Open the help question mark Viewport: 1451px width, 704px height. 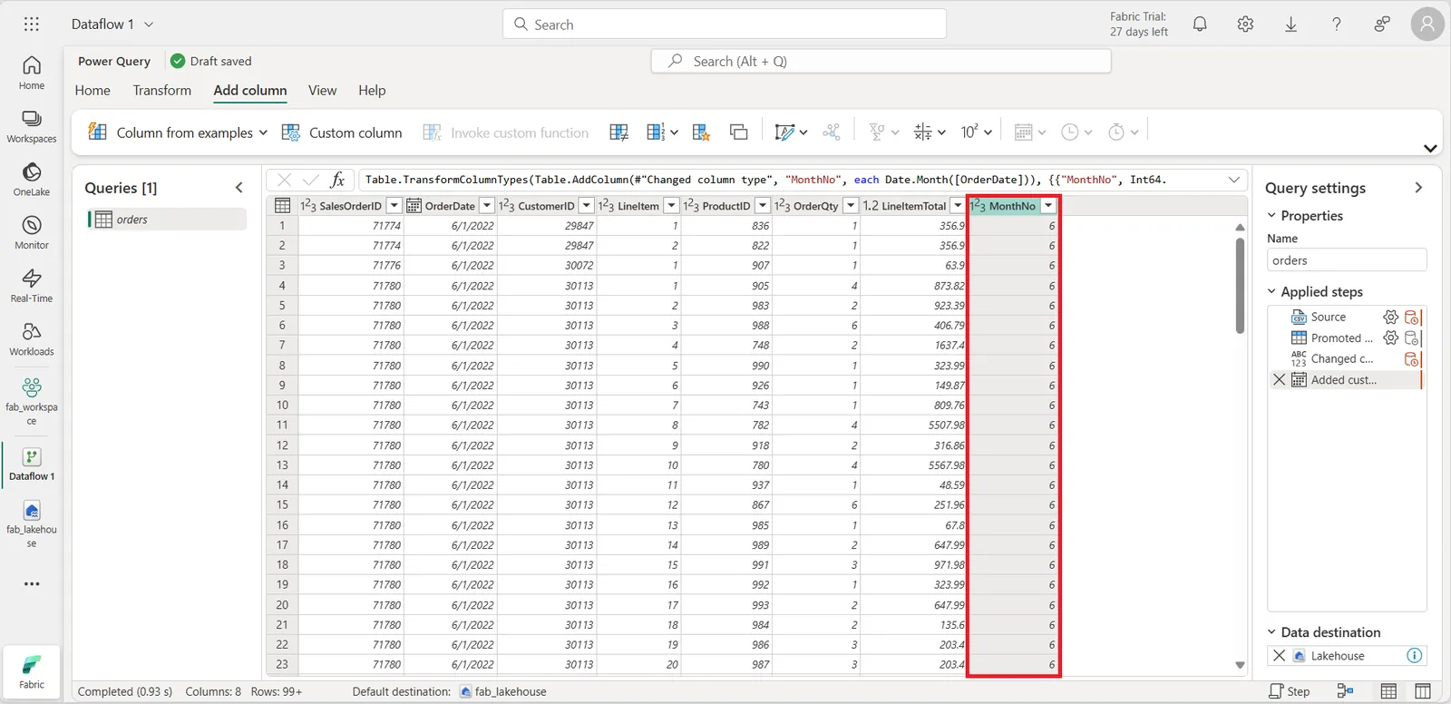pyautogui.click(x=1336, y=24)
